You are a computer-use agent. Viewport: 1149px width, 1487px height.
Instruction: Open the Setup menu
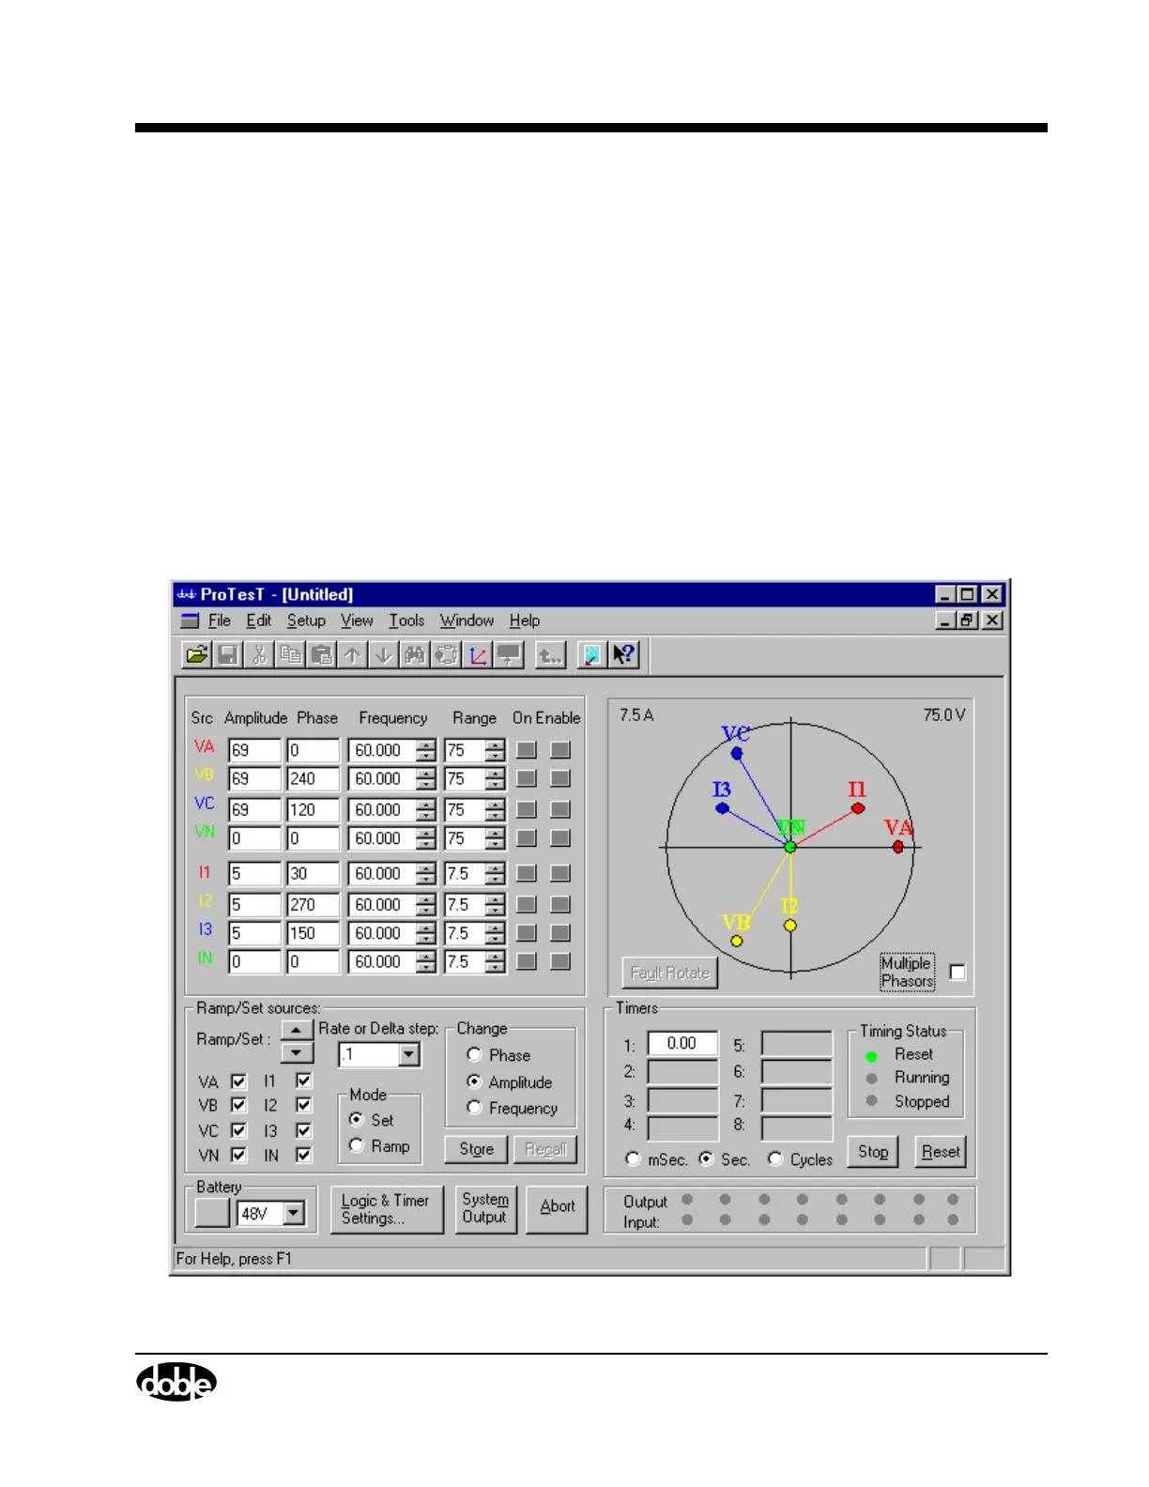(x=306, y=621)
